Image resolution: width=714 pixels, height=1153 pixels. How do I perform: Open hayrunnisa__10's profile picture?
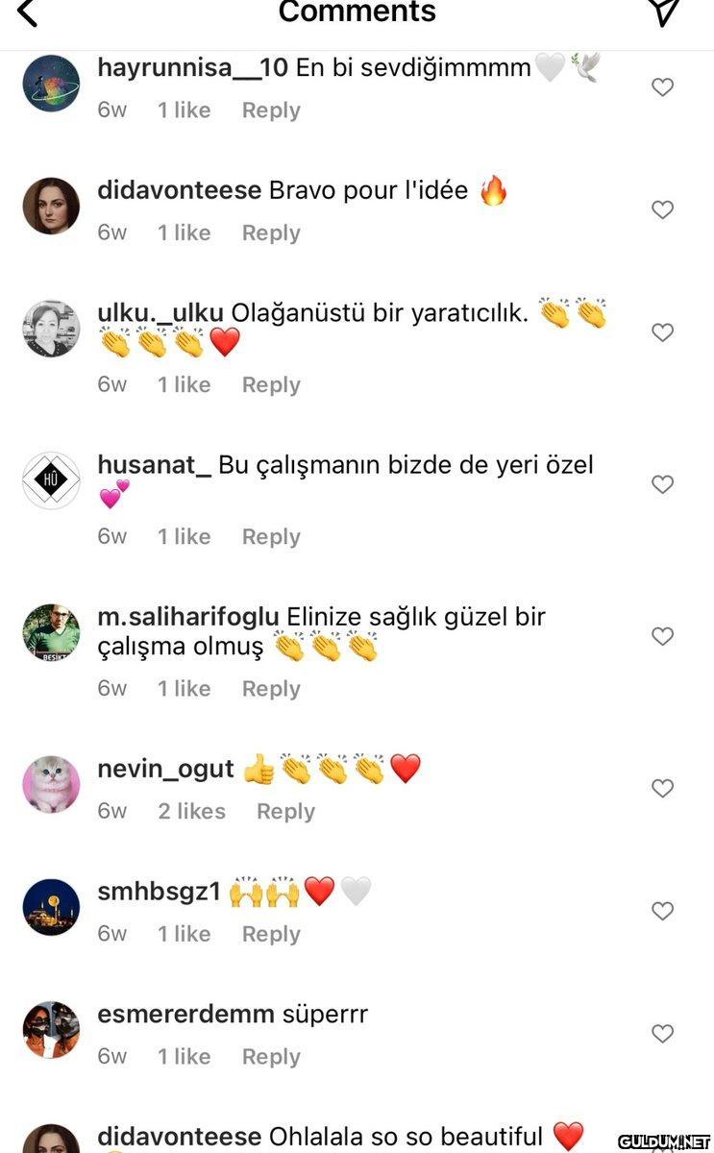[x=51, y=84]
